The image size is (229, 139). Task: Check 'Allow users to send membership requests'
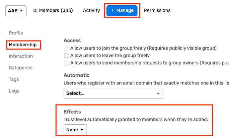coord(66,63)
